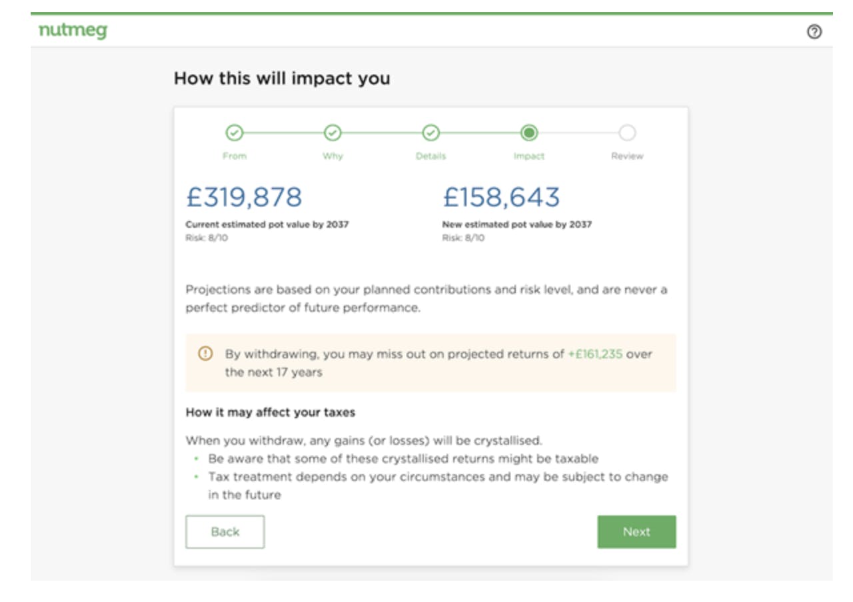The height and width of the screenshot is (602, 853).
Task: Click the +£161,235 projected returns amount
Action: coord(595,354)
